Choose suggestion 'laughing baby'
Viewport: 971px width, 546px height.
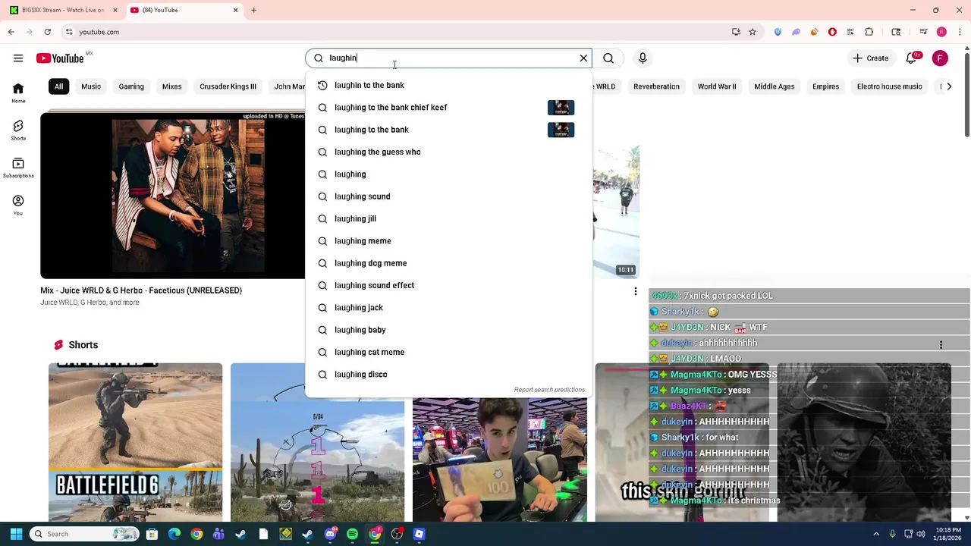coord(448,330)
